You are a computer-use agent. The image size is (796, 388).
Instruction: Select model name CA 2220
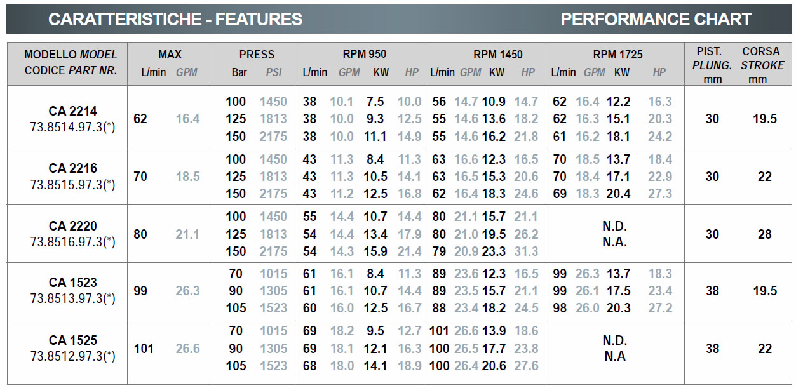coord(73,226)
